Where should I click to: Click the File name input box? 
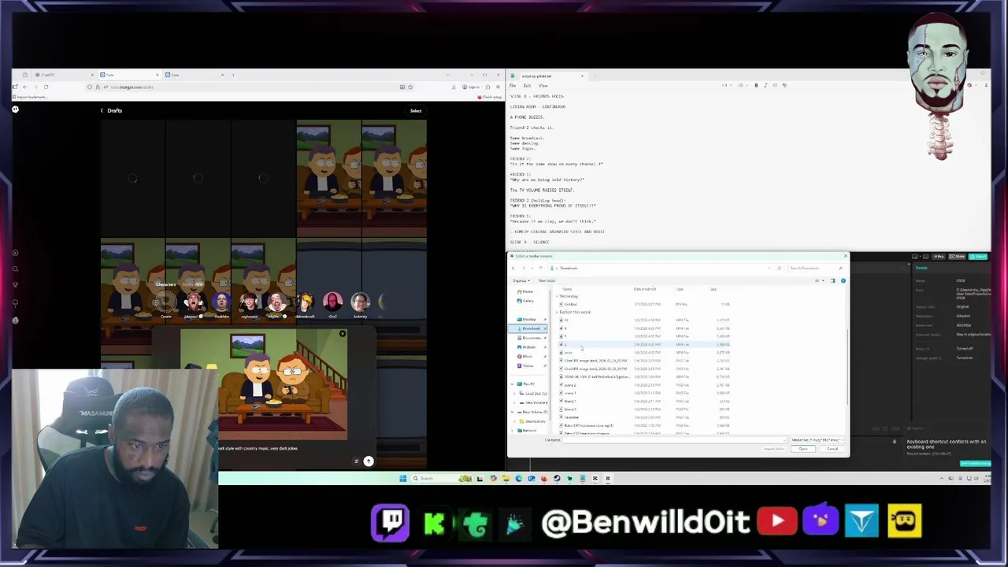point(675,439)
